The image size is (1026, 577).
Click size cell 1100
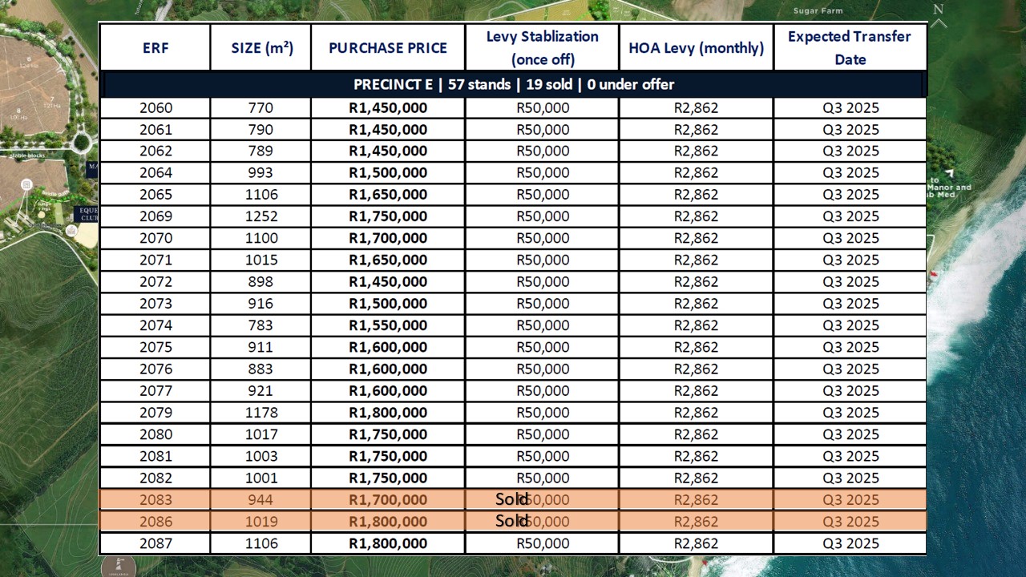coord(261,238)
